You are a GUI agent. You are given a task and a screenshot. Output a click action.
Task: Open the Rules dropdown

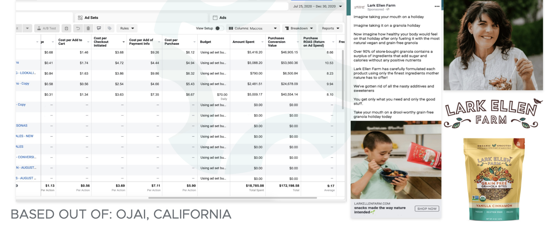pyautogui.click(x=127, y=28)
